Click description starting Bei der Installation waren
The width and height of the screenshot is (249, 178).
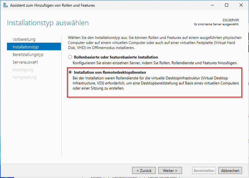point(156,83)
